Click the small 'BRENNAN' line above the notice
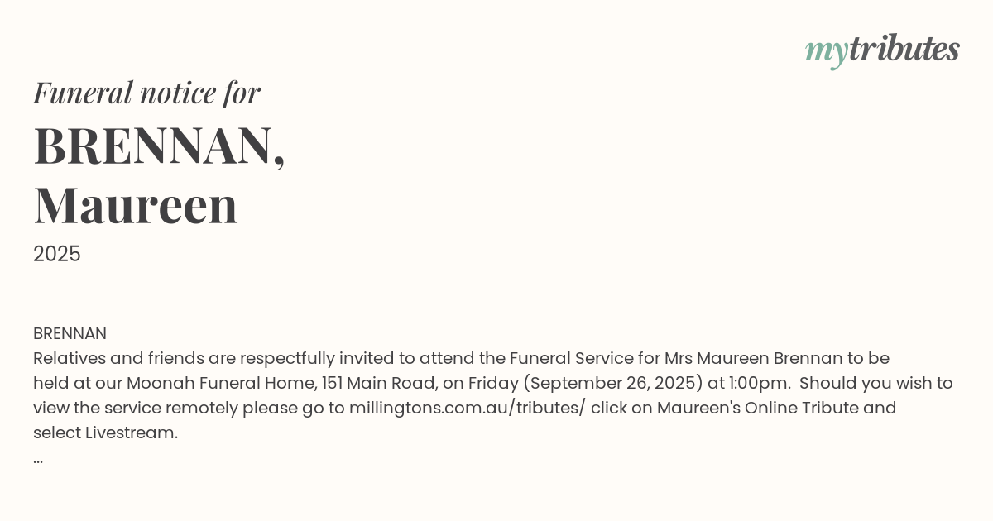This screenshot has height=521, width=993. click(70, 333)
